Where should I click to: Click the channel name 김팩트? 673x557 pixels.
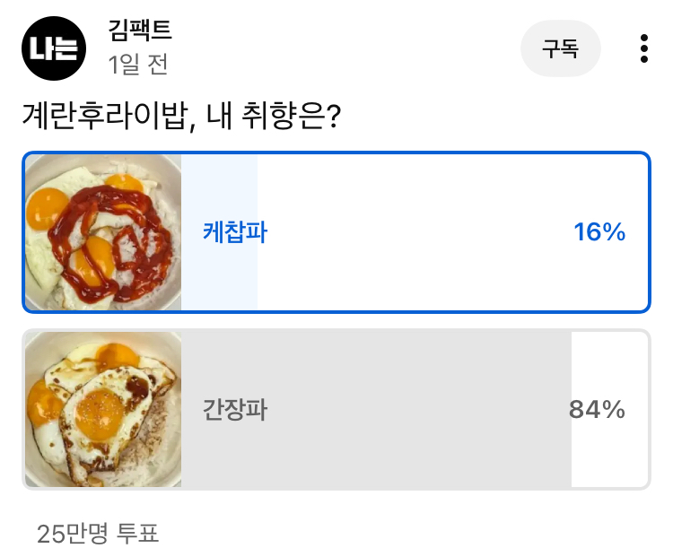[x=139, y=31]
